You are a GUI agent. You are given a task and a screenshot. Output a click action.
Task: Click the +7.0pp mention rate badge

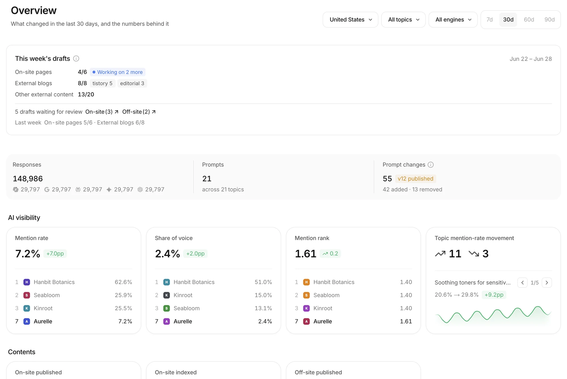(55, 254)
